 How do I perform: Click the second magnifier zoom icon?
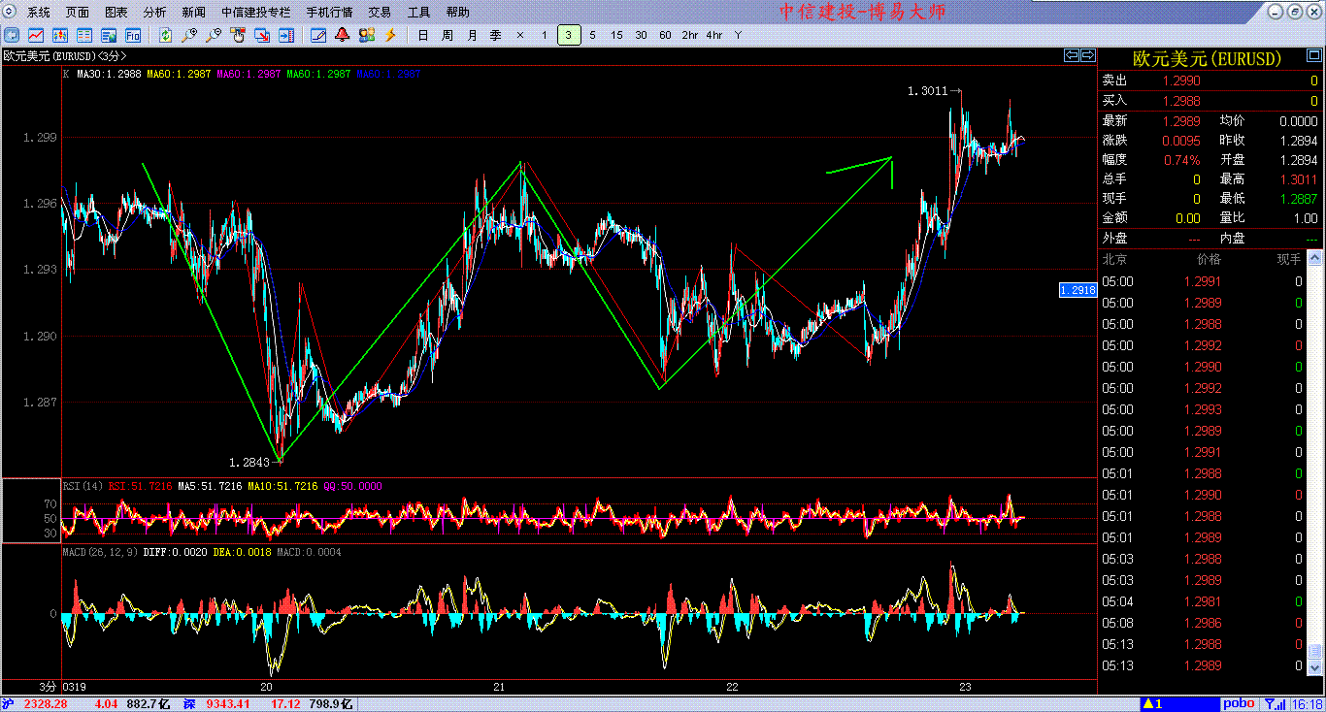click(x=214, y=35)
